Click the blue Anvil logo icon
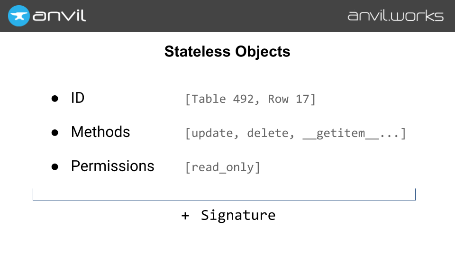This screenshot has height=256, width=455. 19,16
